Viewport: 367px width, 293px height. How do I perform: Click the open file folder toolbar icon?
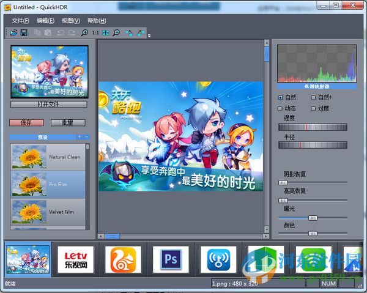pos(13,33)
